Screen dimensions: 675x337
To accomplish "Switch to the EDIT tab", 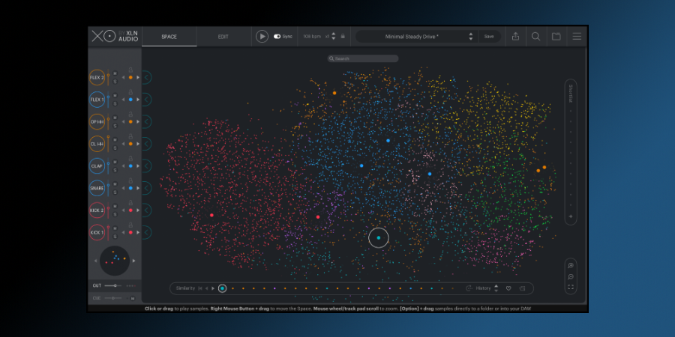I will point(223,37).
